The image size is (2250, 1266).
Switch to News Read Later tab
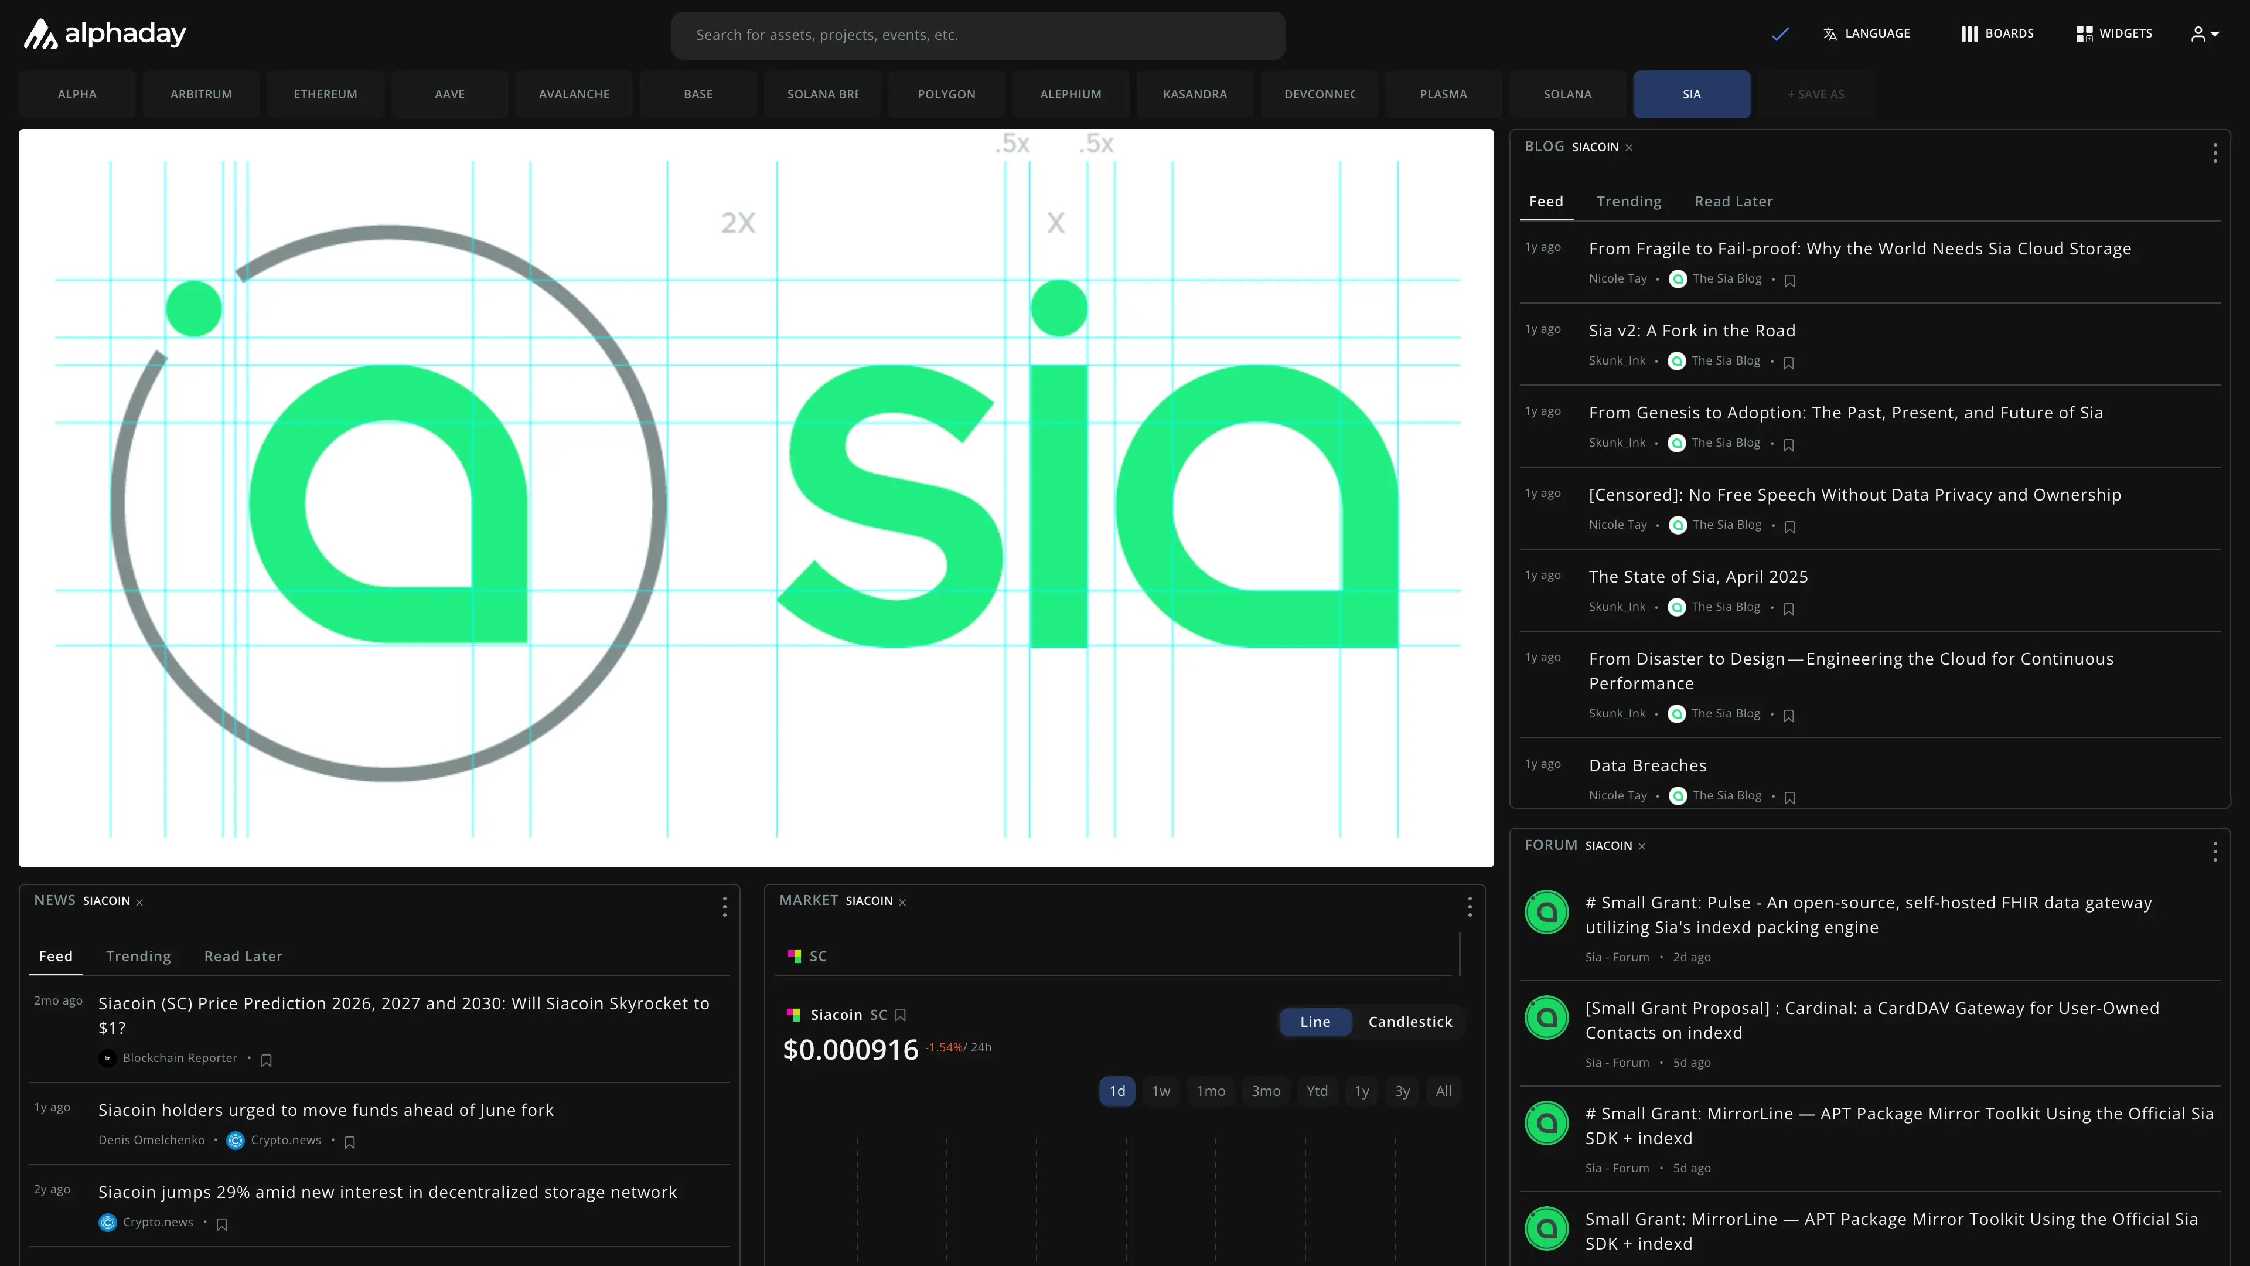tap(243, 957)
